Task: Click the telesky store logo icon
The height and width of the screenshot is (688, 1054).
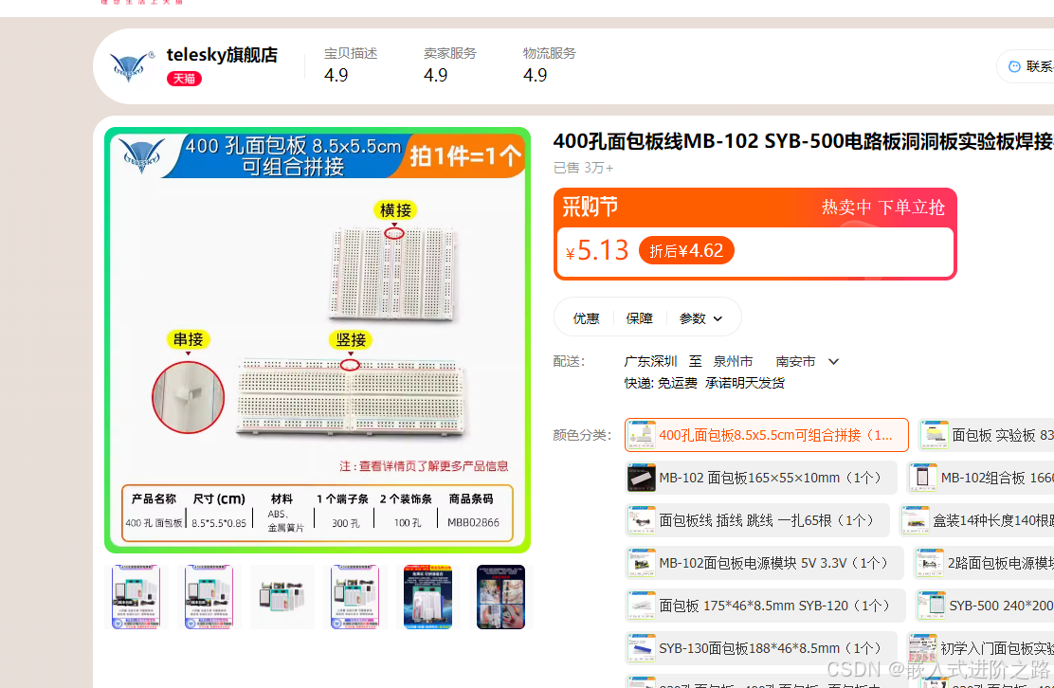Action: [133, 66]
